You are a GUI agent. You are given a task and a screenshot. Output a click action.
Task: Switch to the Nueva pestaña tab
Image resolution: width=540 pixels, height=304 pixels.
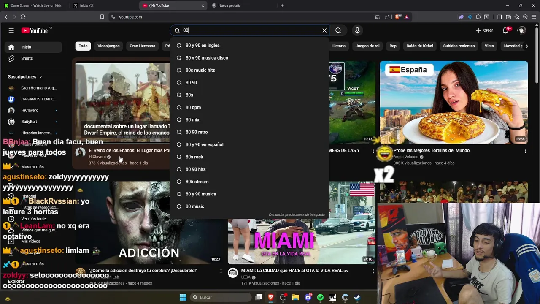click(x=242, y=5)
